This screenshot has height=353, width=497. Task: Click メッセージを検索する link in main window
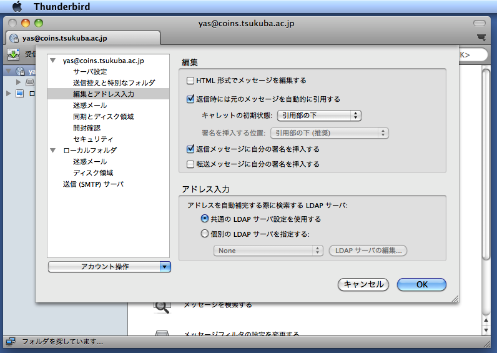click(x=218, y=305)
